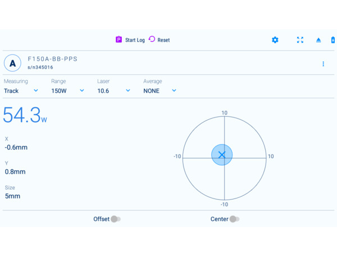
Task: Enter fullscreen with the expand icon
Action: tap(300, 40)
